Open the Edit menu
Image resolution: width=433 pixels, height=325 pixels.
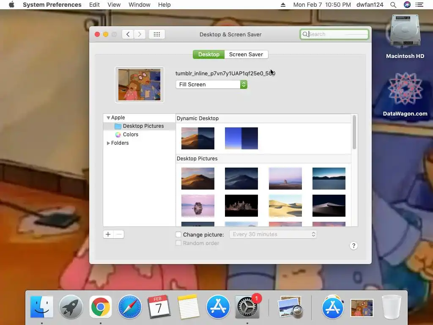94,5
